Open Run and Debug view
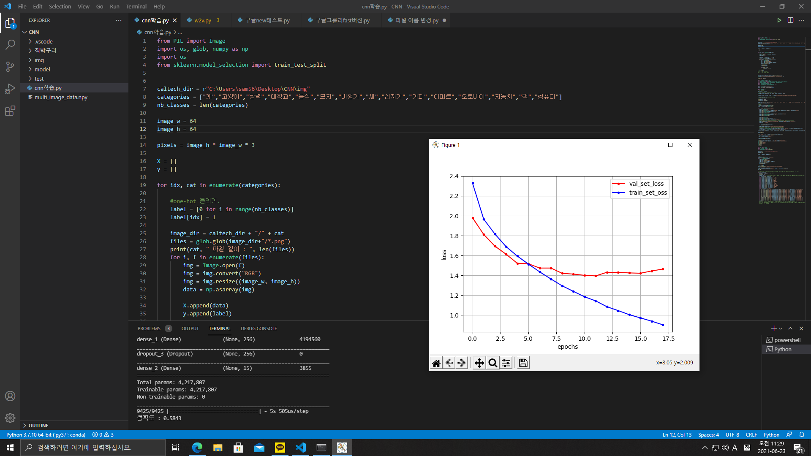811x456 pixels. pyautogui.click(x=10, y=89)
